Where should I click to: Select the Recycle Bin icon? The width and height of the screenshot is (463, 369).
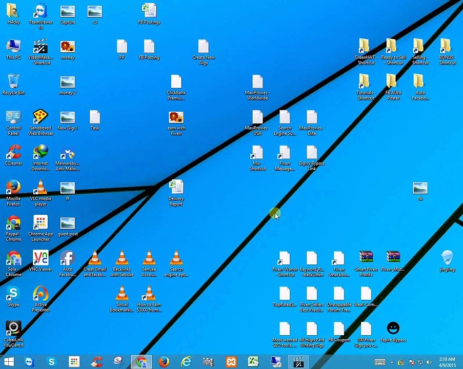click(x=13, y=85)
